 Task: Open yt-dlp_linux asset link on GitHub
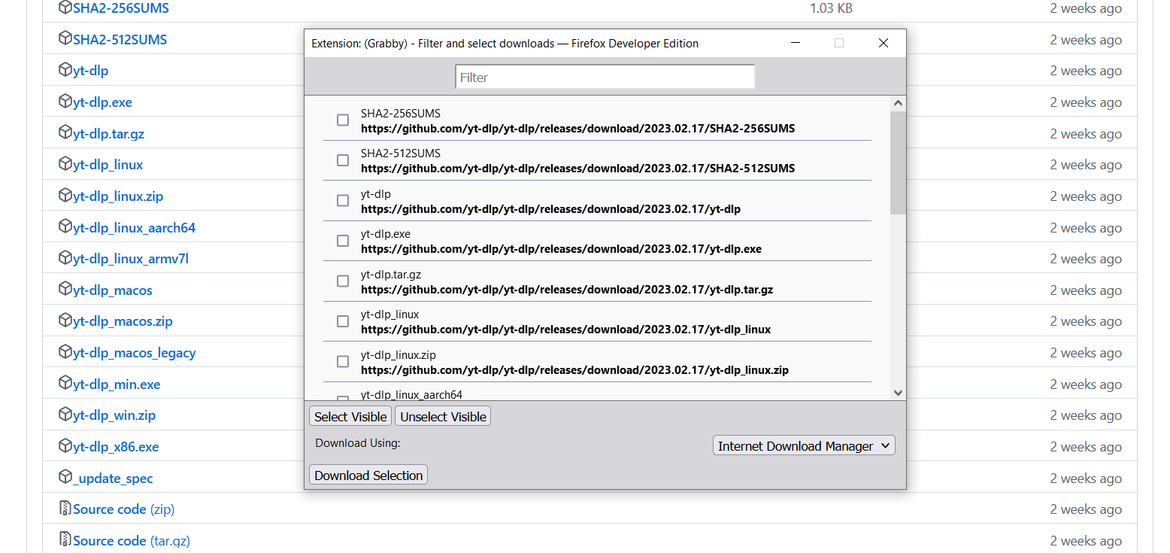click(x=108, y=165)
